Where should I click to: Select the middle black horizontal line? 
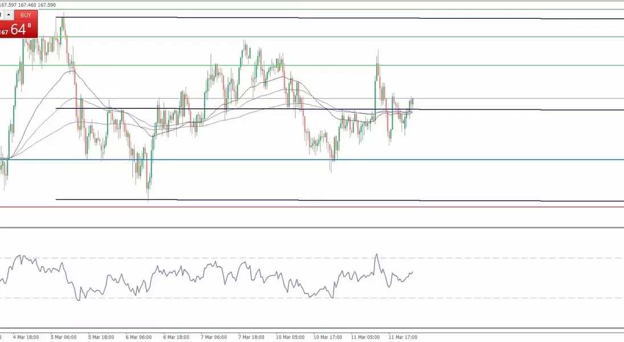tap(484, 109)
